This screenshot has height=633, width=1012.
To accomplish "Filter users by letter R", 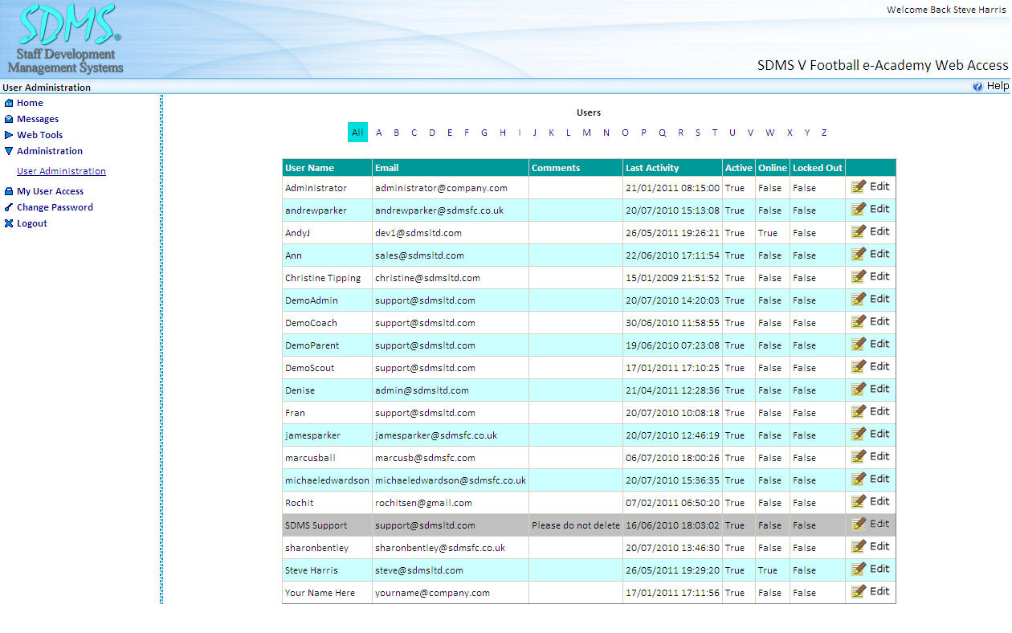I will 680,133.
